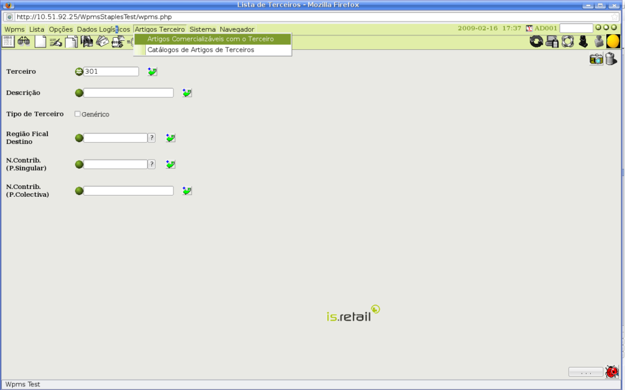Click the date 2009-02-16
The height and width of the screenshot is (390, 625).
click(x=477, y=28)
